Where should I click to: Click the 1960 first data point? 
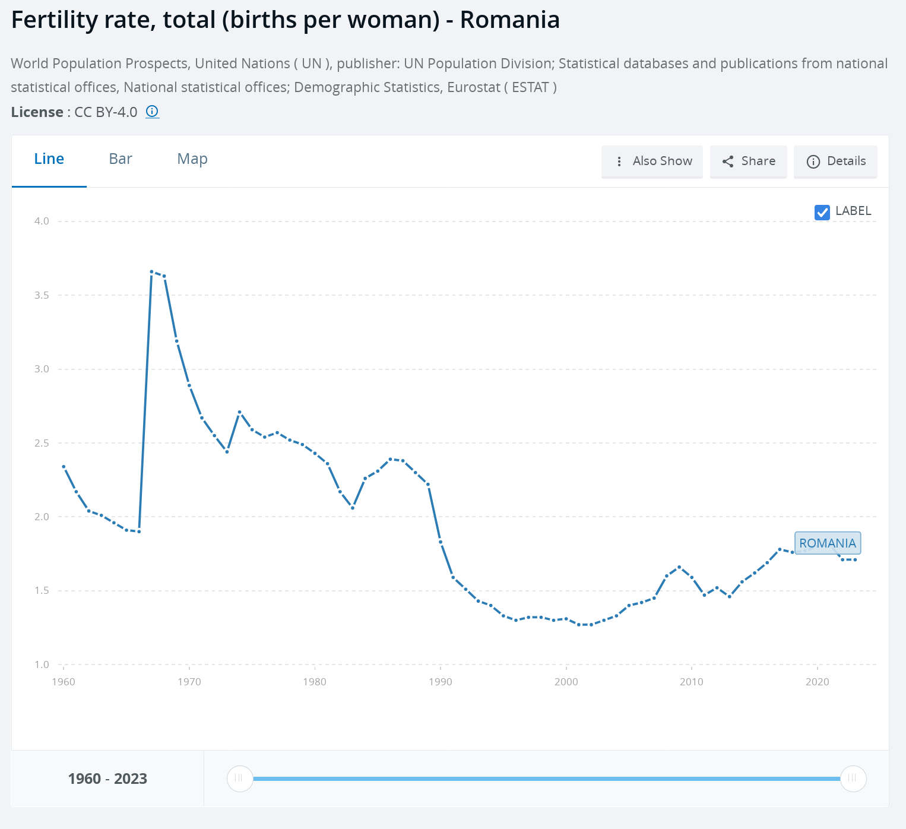(64, 467)
